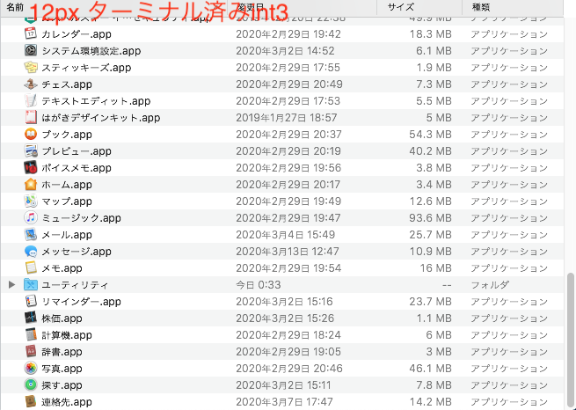The height and width of the screenshot is (410, 576).
Task: Select the file name プレビュー.app
Action: [x=77, y=151]
